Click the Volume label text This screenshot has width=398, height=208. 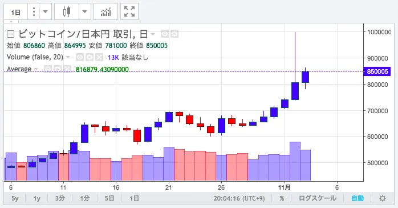point(35,57)
